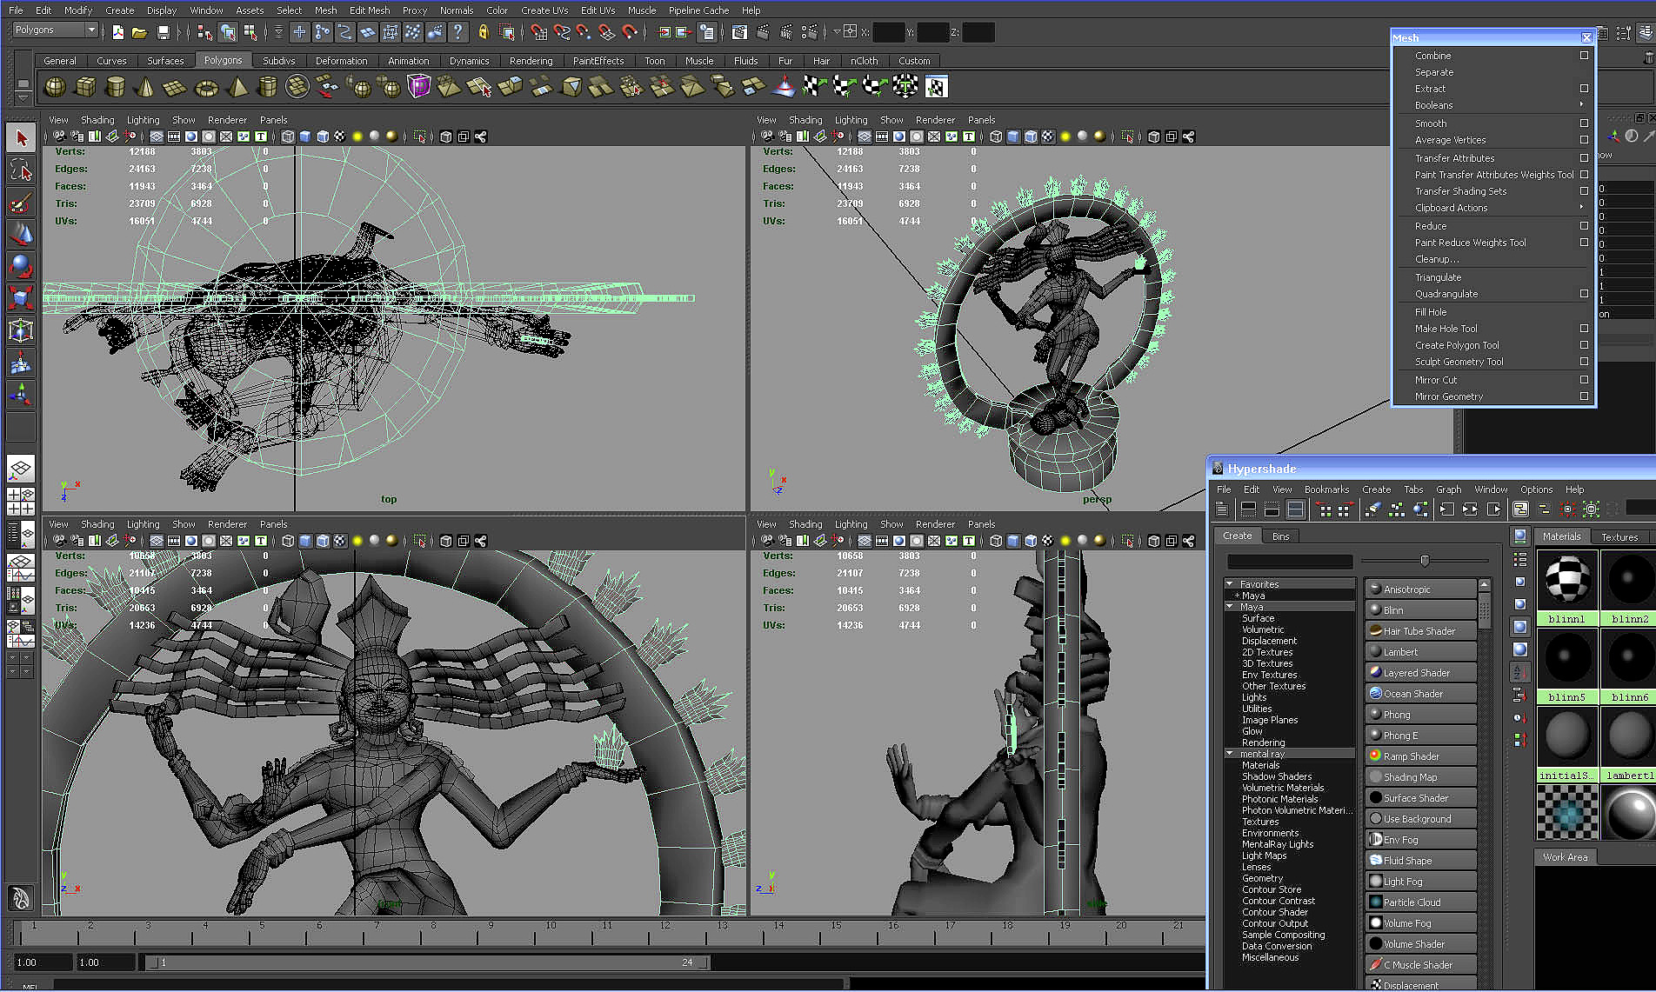Create a Surface Shader in Hypershade
This screenshot has width=1656, height=992.
1421,798
